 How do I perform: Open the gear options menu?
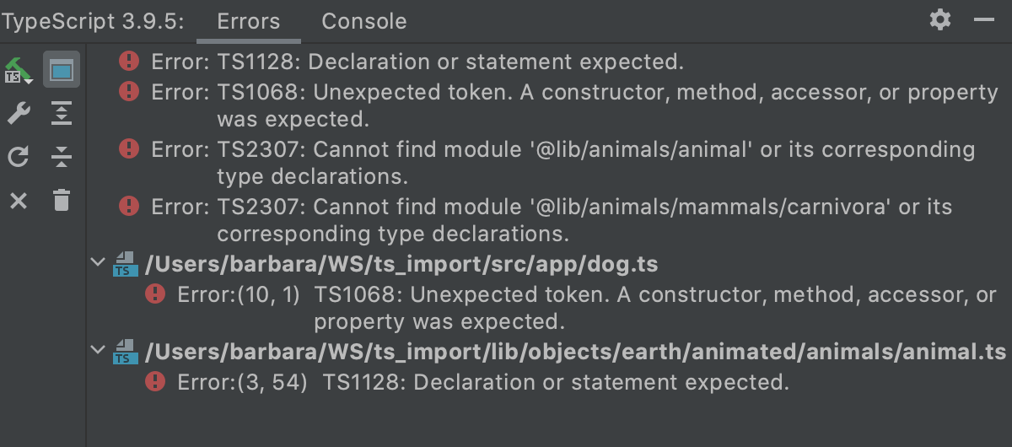[940, 20]
